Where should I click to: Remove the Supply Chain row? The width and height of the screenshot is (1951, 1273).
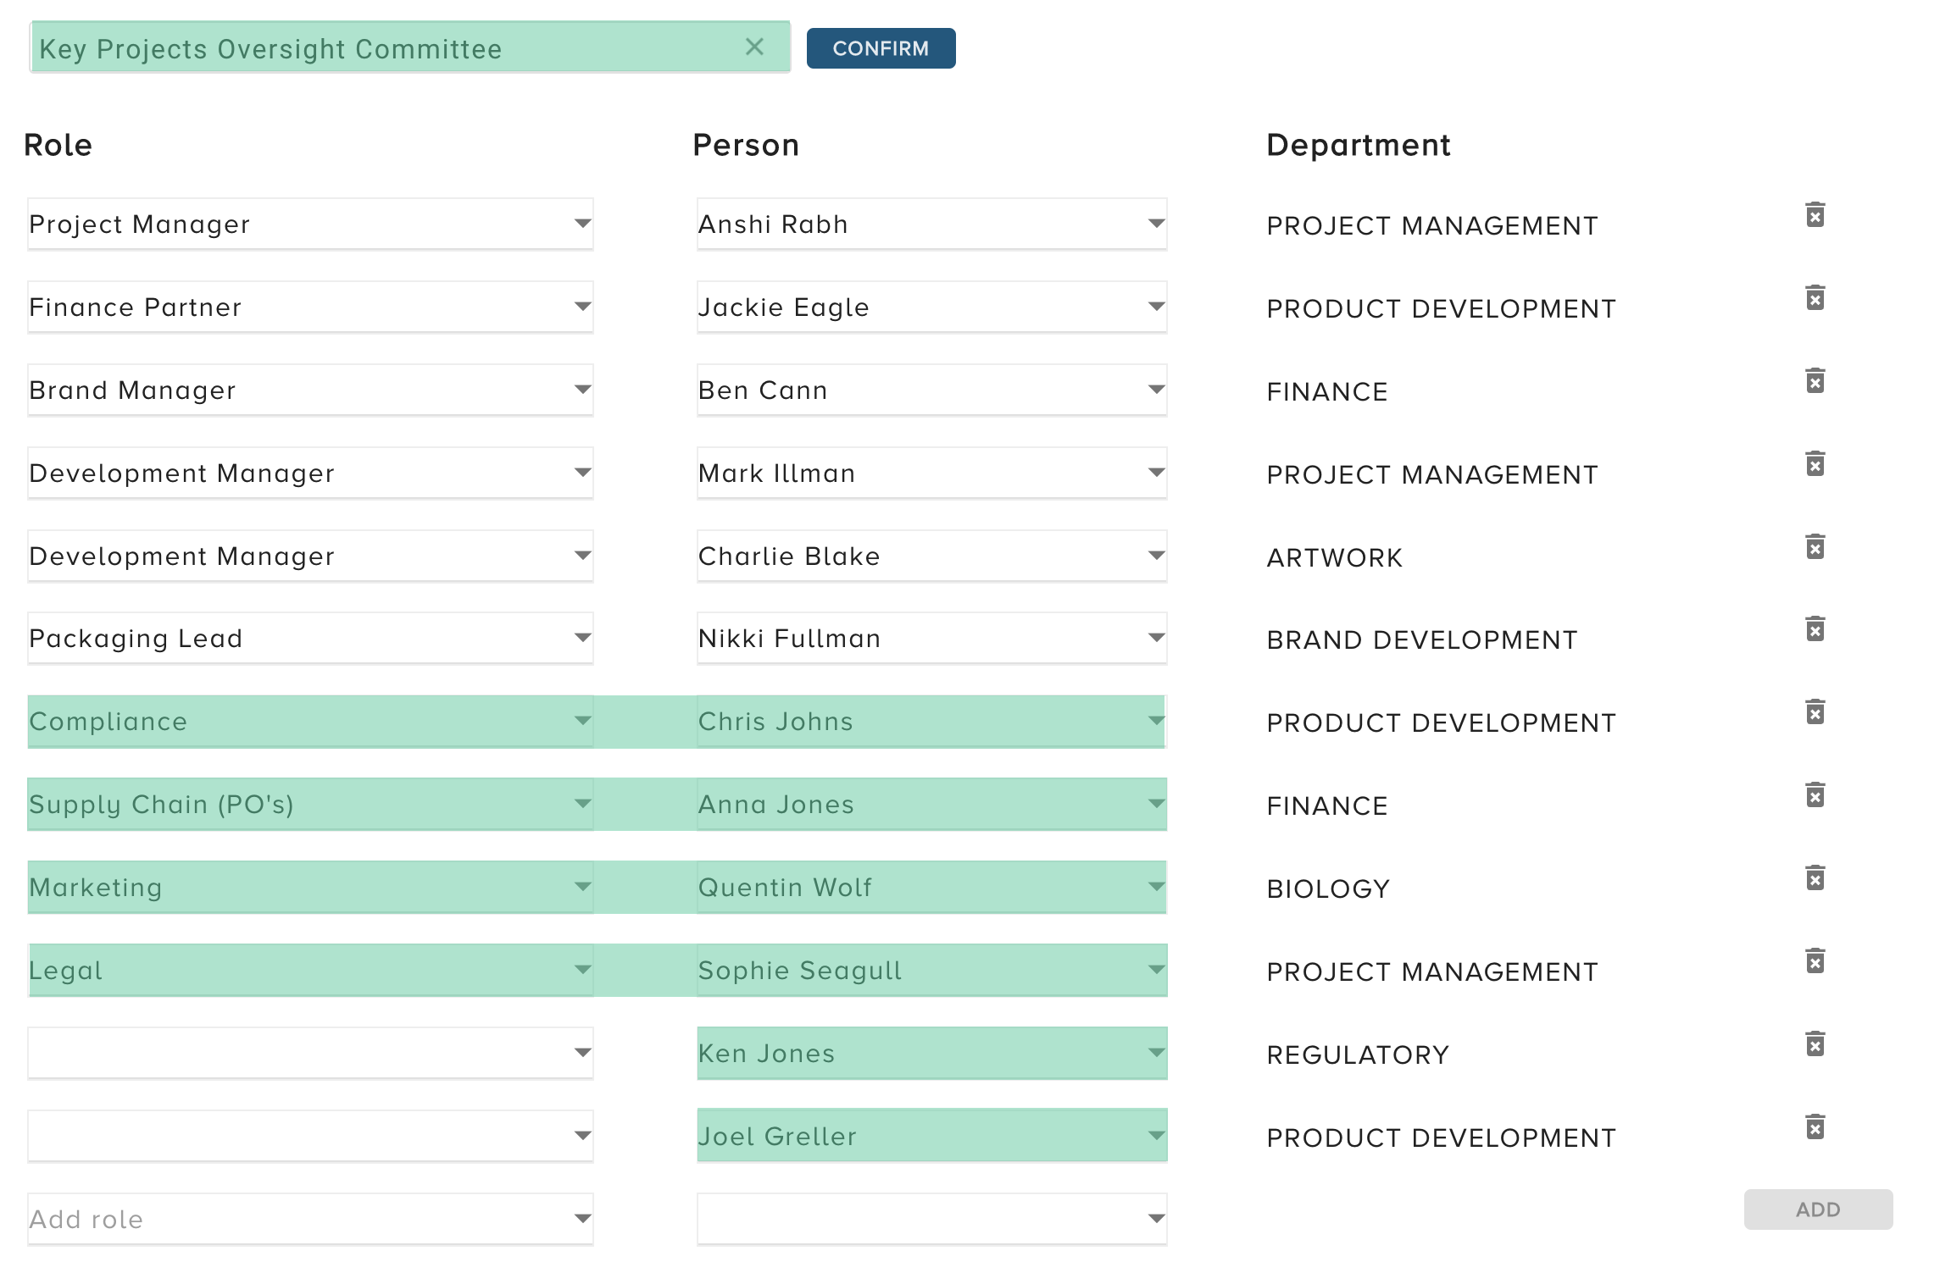[x=1815, y=795]
